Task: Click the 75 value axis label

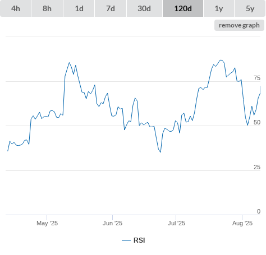Action: pyautogui.click(x=257, y=78)
